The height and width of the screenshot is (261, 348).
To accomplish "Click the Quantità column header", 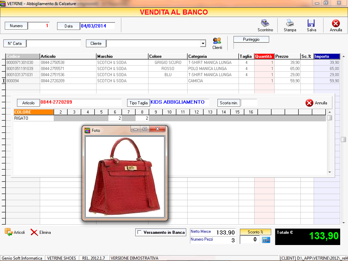I will click(264, 56).
